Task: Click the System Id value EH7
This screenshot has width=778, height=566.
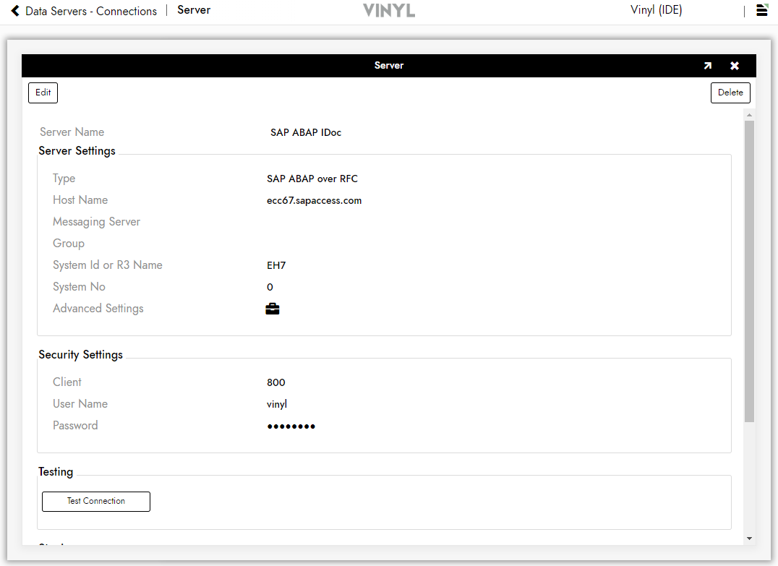Action: [276, 266]
